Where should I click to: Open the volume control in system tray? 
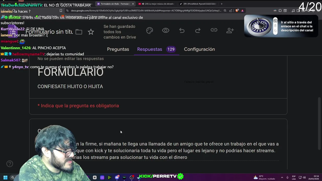click(x=304, y=177)
